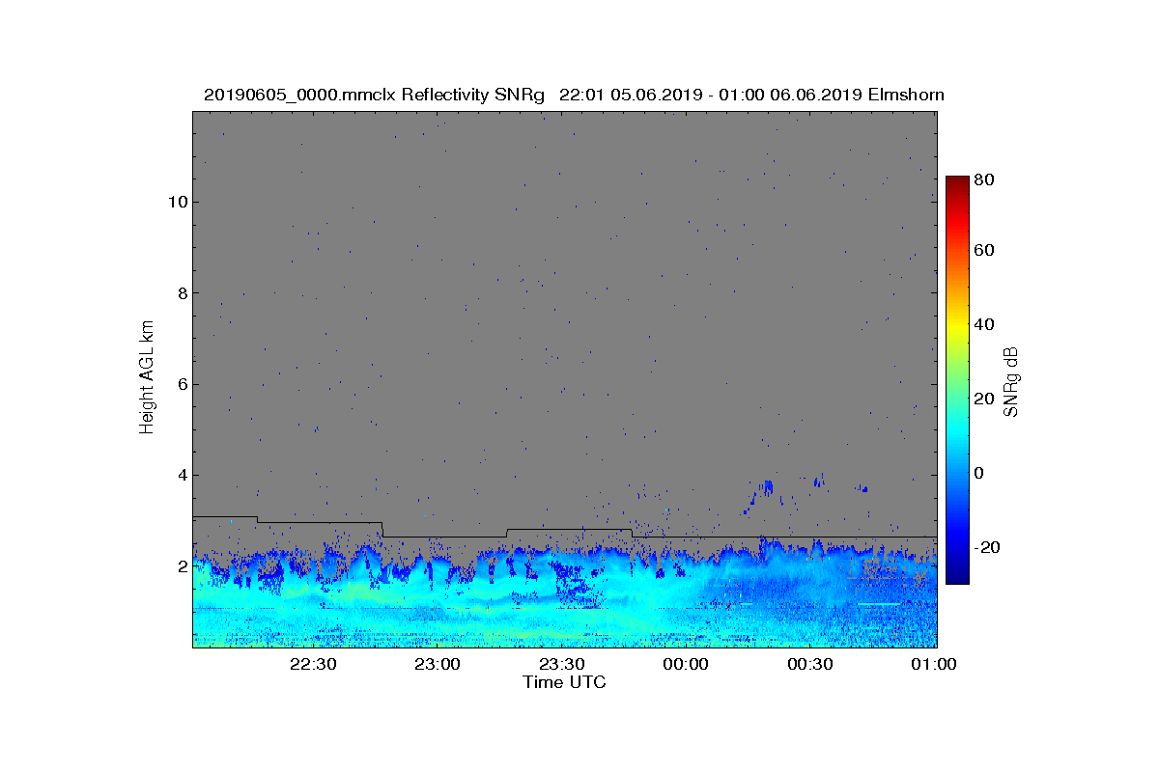The width and height of the screenshot is (1159, 772).
Task: Click the height tick label 6
Action: click(x=182, y=384)
